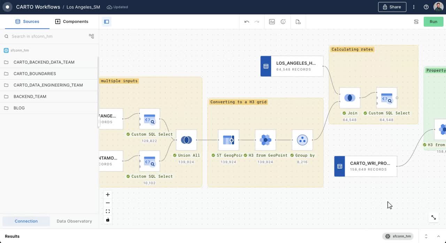Expand the BLOG folder
The height and width of the screenshot is (243, 446).
(19, 108)
